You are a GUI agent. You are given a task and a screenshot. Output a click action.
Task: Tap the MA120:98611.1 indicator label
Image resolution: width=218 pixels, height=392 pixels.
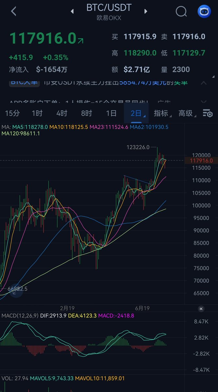click(x=21, y=134)
